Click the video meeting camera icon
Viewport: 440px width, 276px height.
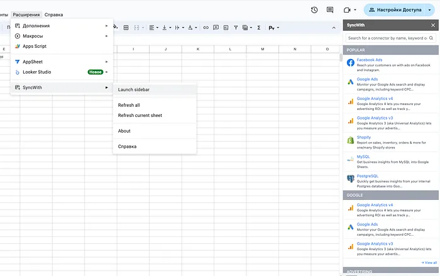[x=347, y=10]
